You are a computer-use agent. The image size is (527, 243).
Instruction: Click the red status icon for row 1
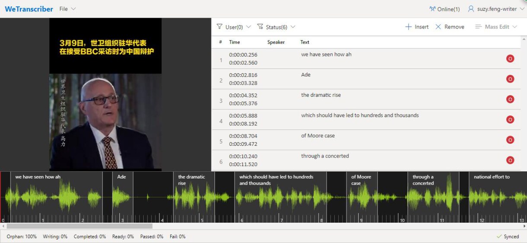pos(510,59)
